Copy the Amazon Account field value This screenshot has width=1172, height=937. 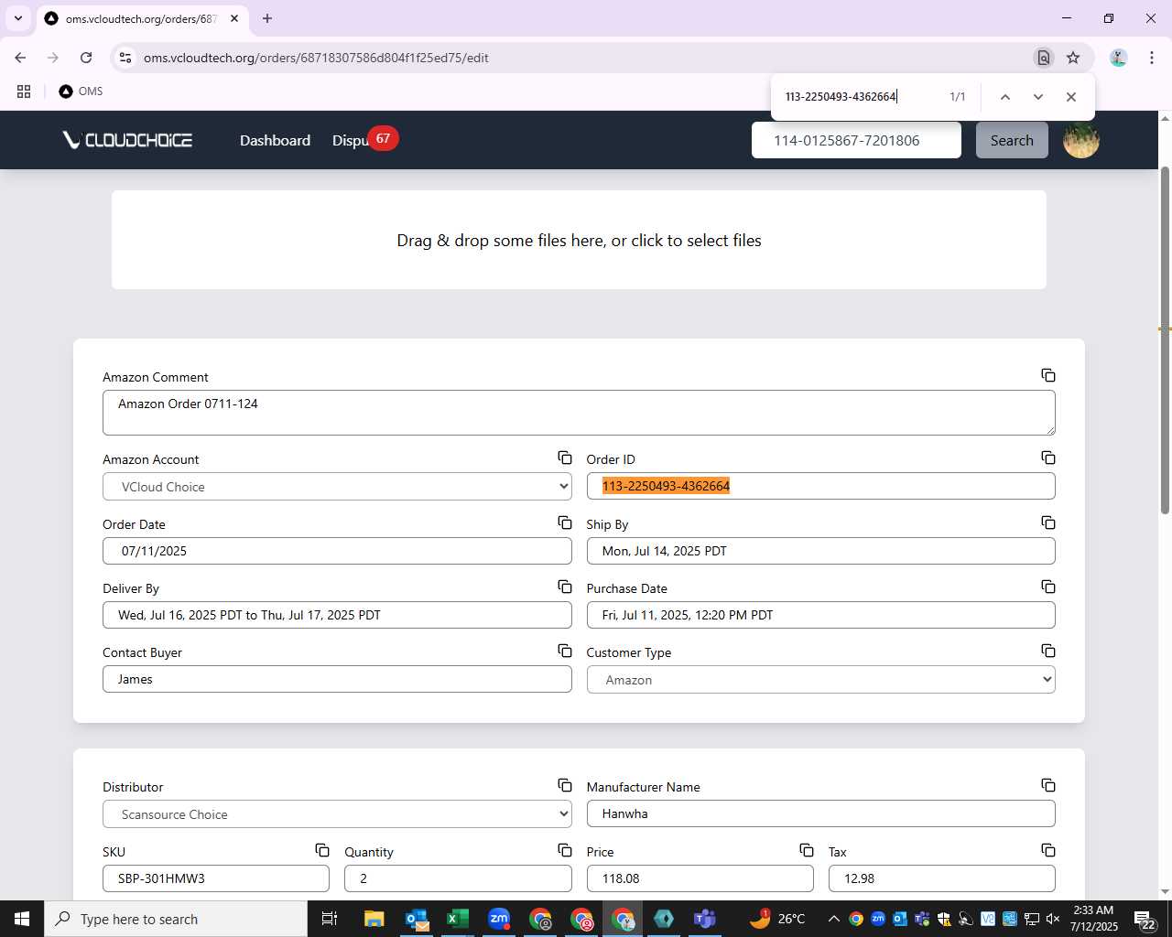565,458
